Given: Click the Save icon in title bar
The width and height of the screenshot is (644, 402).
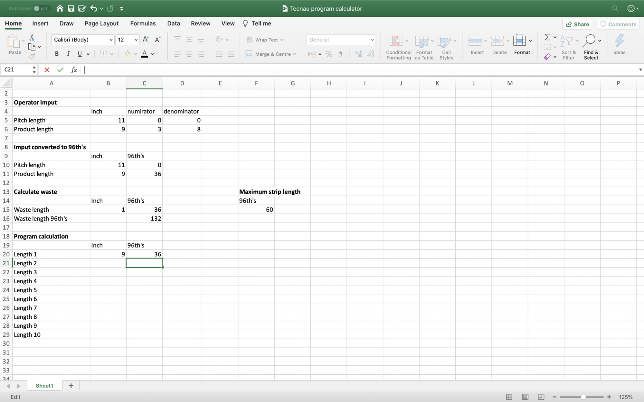Looking at the screenshot, I should tap(71, 9).
